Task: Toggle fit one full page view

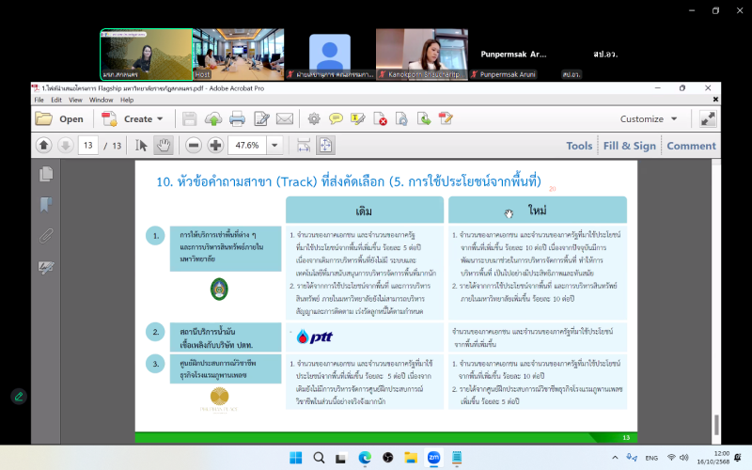Action: pyautogui.click(x=325, y=146)
